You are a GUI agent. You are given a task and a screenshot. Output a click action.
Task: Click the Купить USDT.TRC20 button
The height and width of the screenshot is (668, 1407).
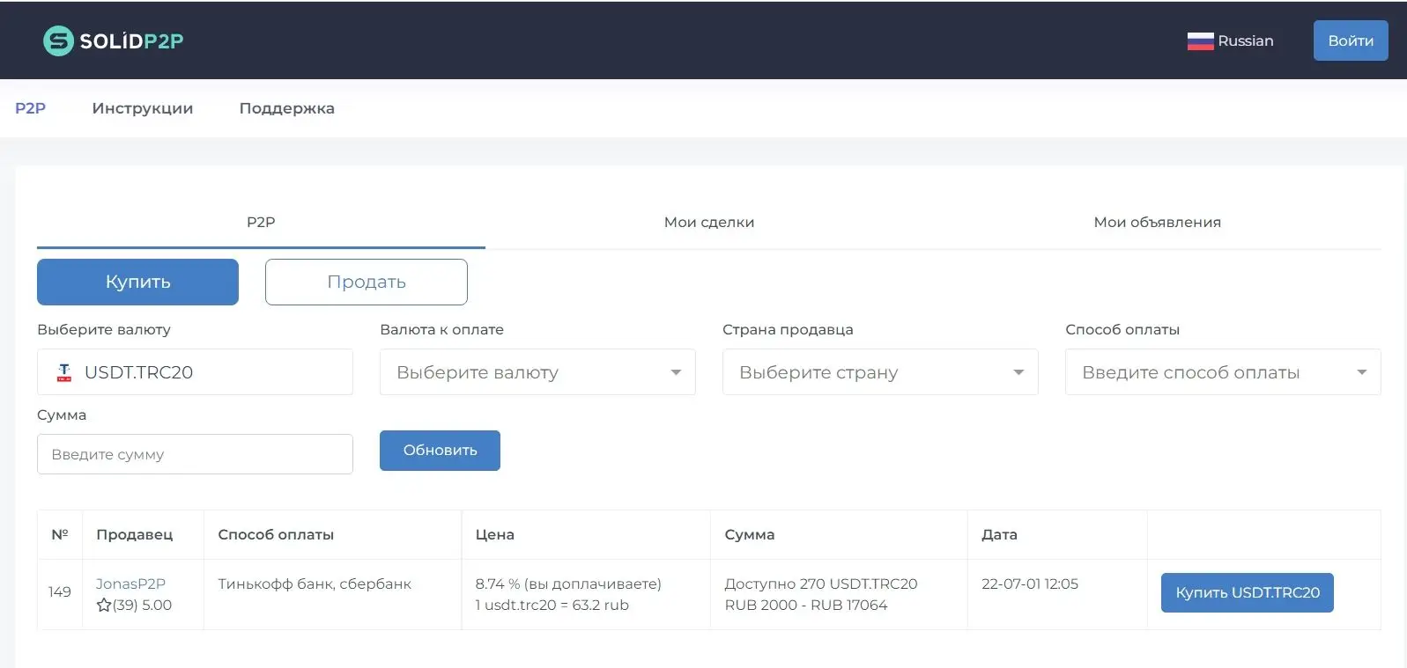[x=1248, y=592]
